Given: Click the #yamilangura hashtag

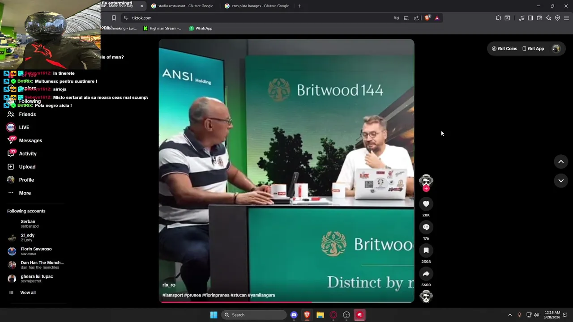Looking at the screenshot, I should click(261, 295).
